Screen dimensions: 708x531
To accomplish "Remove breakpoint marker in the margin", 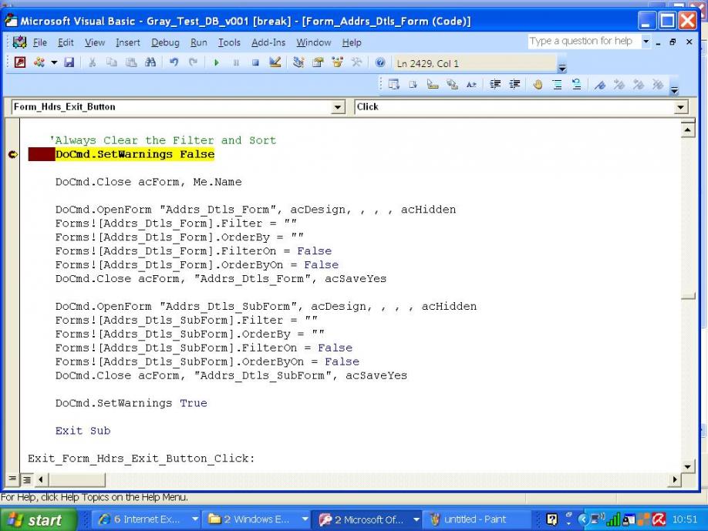I will (x=12, y=154).
